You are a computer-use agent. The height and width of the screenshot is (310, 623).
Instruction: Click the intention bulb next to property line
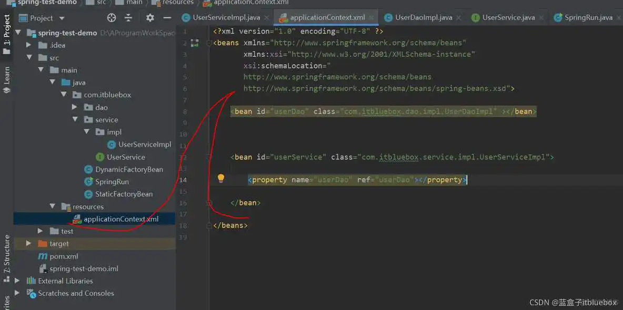221,178
